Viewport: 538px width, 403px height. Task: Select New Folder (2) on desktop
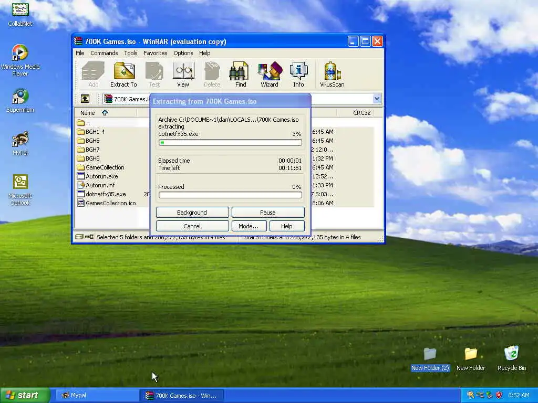[430, 359]
